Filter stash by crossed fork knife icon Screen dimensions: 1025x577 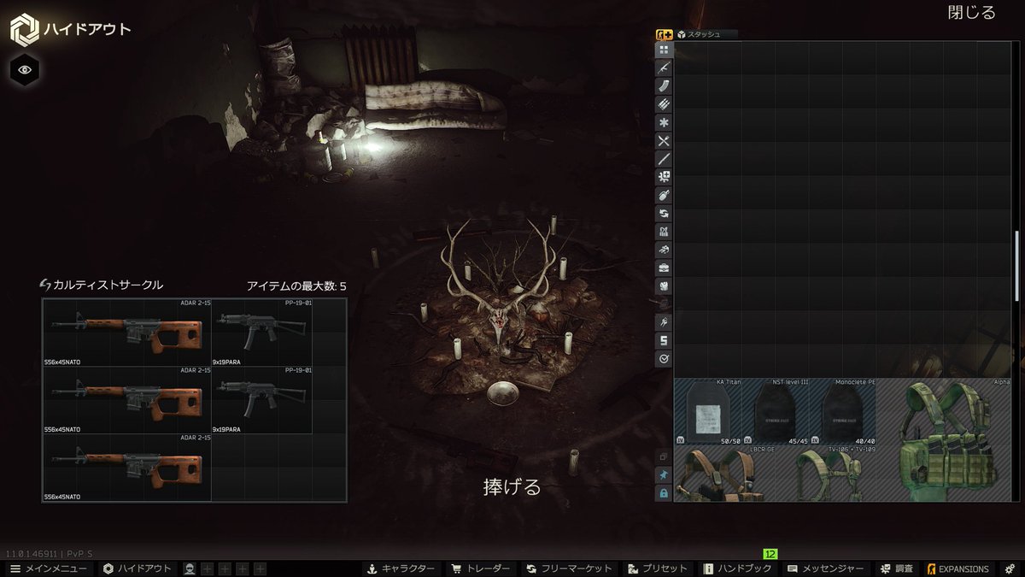click(664, 141)
